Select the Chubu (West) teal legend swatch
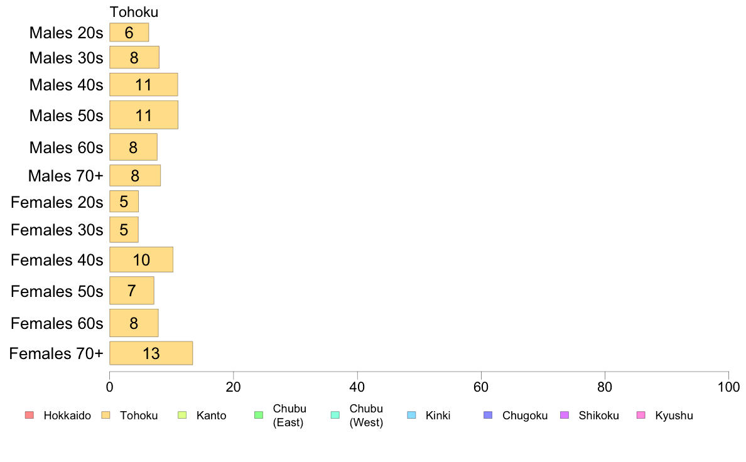This screenshot has height=462, width=746. pos(335,415)
